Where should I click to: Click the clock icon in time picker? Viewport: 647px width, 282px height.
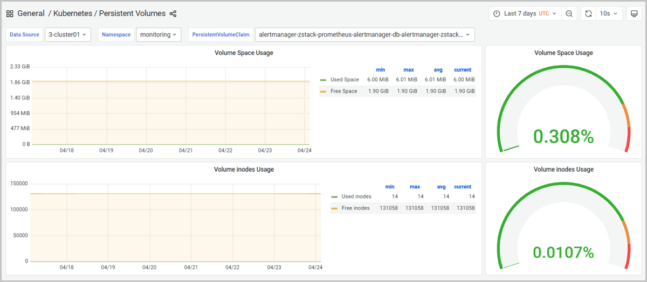tap(497, 13)
